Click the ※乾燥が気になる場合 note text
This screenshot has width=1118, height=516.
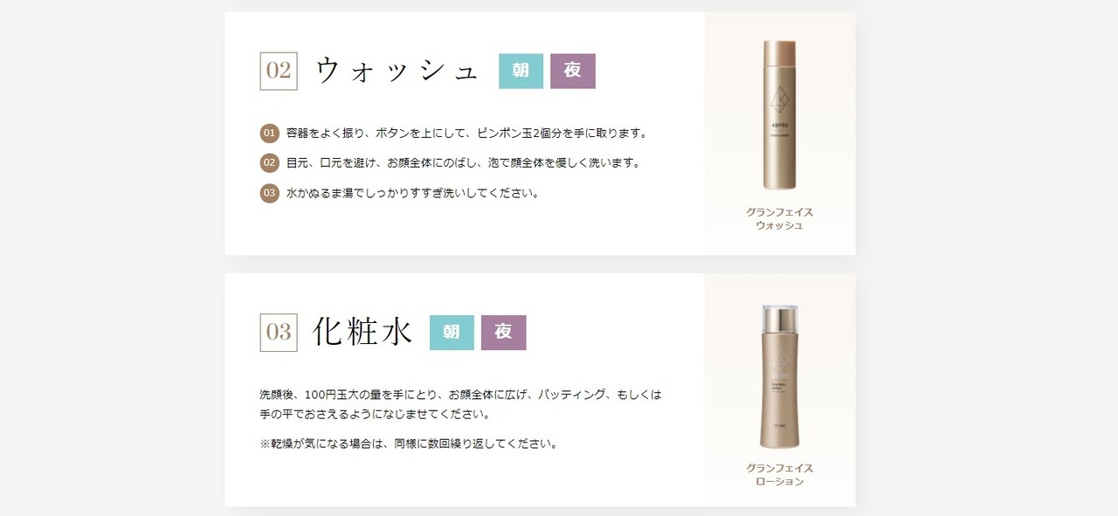coord(410,444)
